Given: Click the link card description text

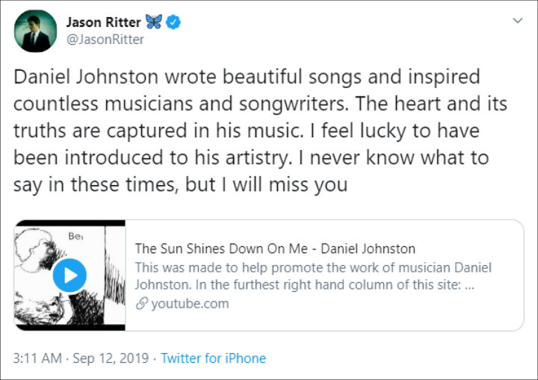Looking at the screenshot, I should pyautogui.click(x=313, y=276).
